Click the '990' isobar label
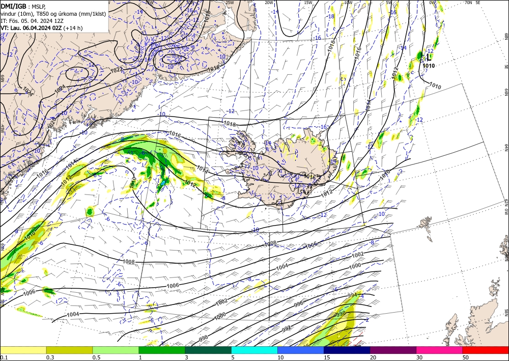The image size is (509, 361). 341,314
